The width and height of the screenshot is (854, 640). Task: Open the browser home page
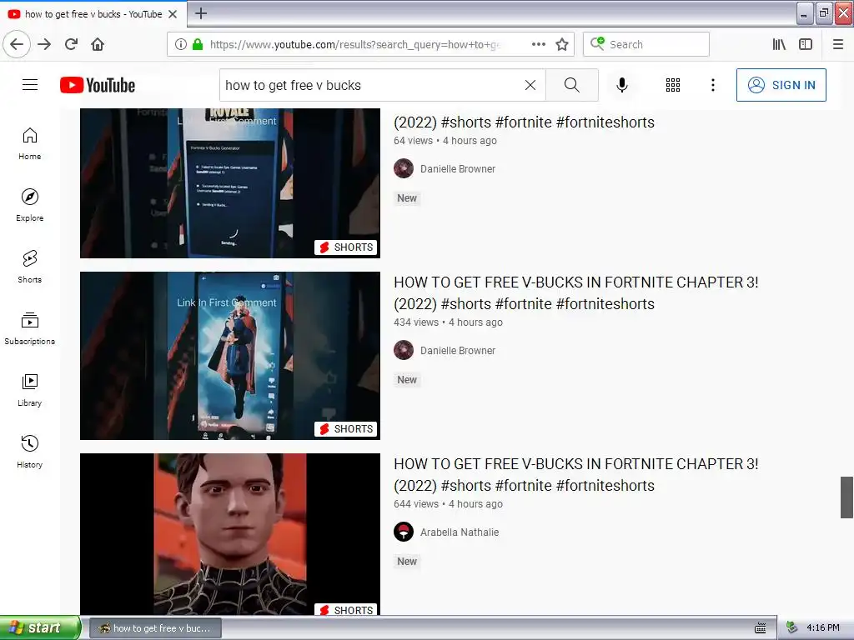point(98,44)
